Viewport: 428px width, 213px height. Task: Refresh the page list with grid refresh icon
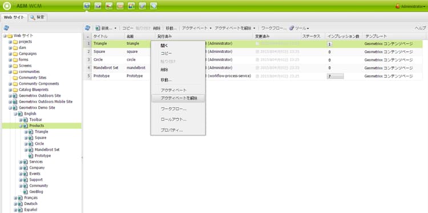tap(87, 28)
